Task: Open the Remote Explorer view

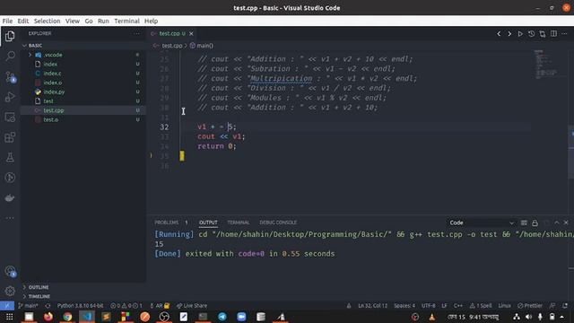Action: point(10,118)
